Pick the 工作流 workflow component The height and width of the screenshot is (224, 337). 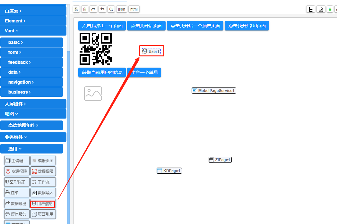[x=43, y=182]
